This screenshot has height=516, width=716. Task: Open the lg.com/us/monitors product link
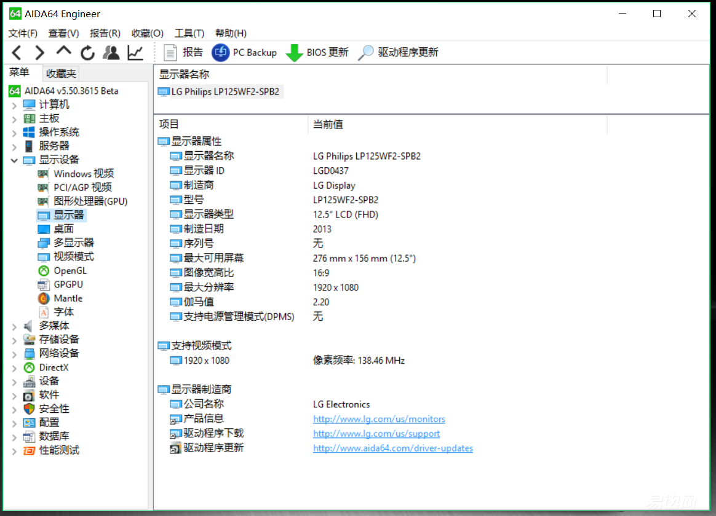(x=379, y=419)
